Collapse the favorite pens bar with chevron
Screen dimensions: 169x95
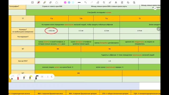click(x=52, y=77)
